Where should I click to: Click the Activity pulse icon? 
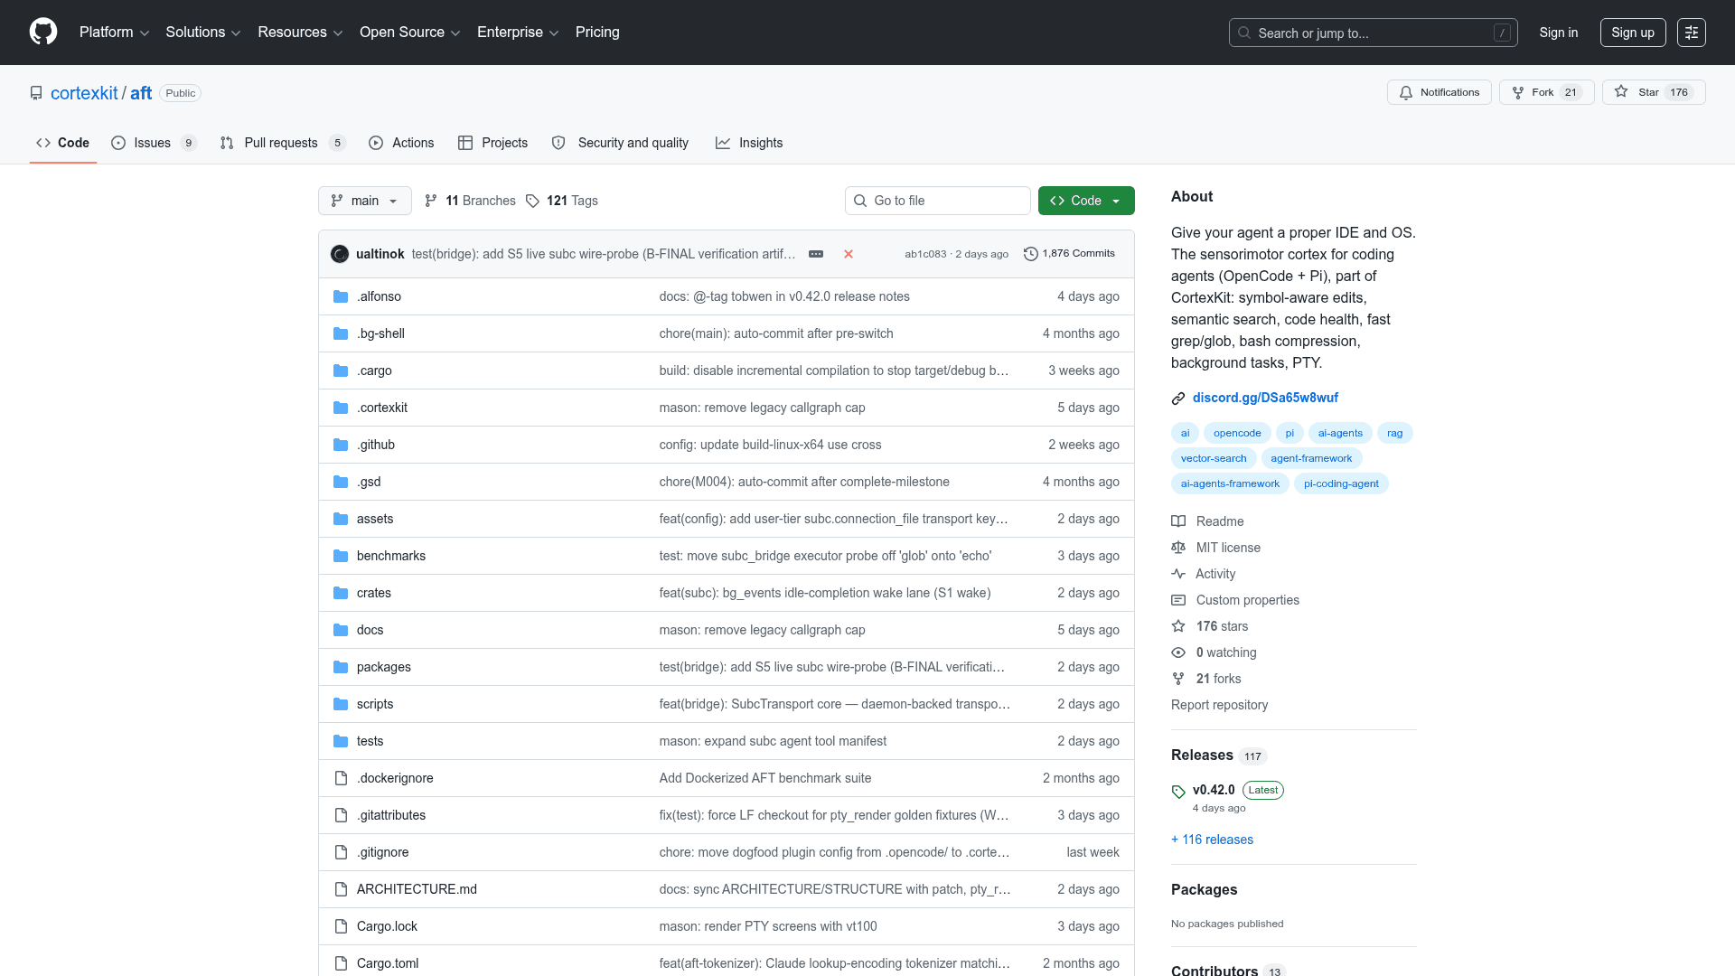tap(1178, 574)
